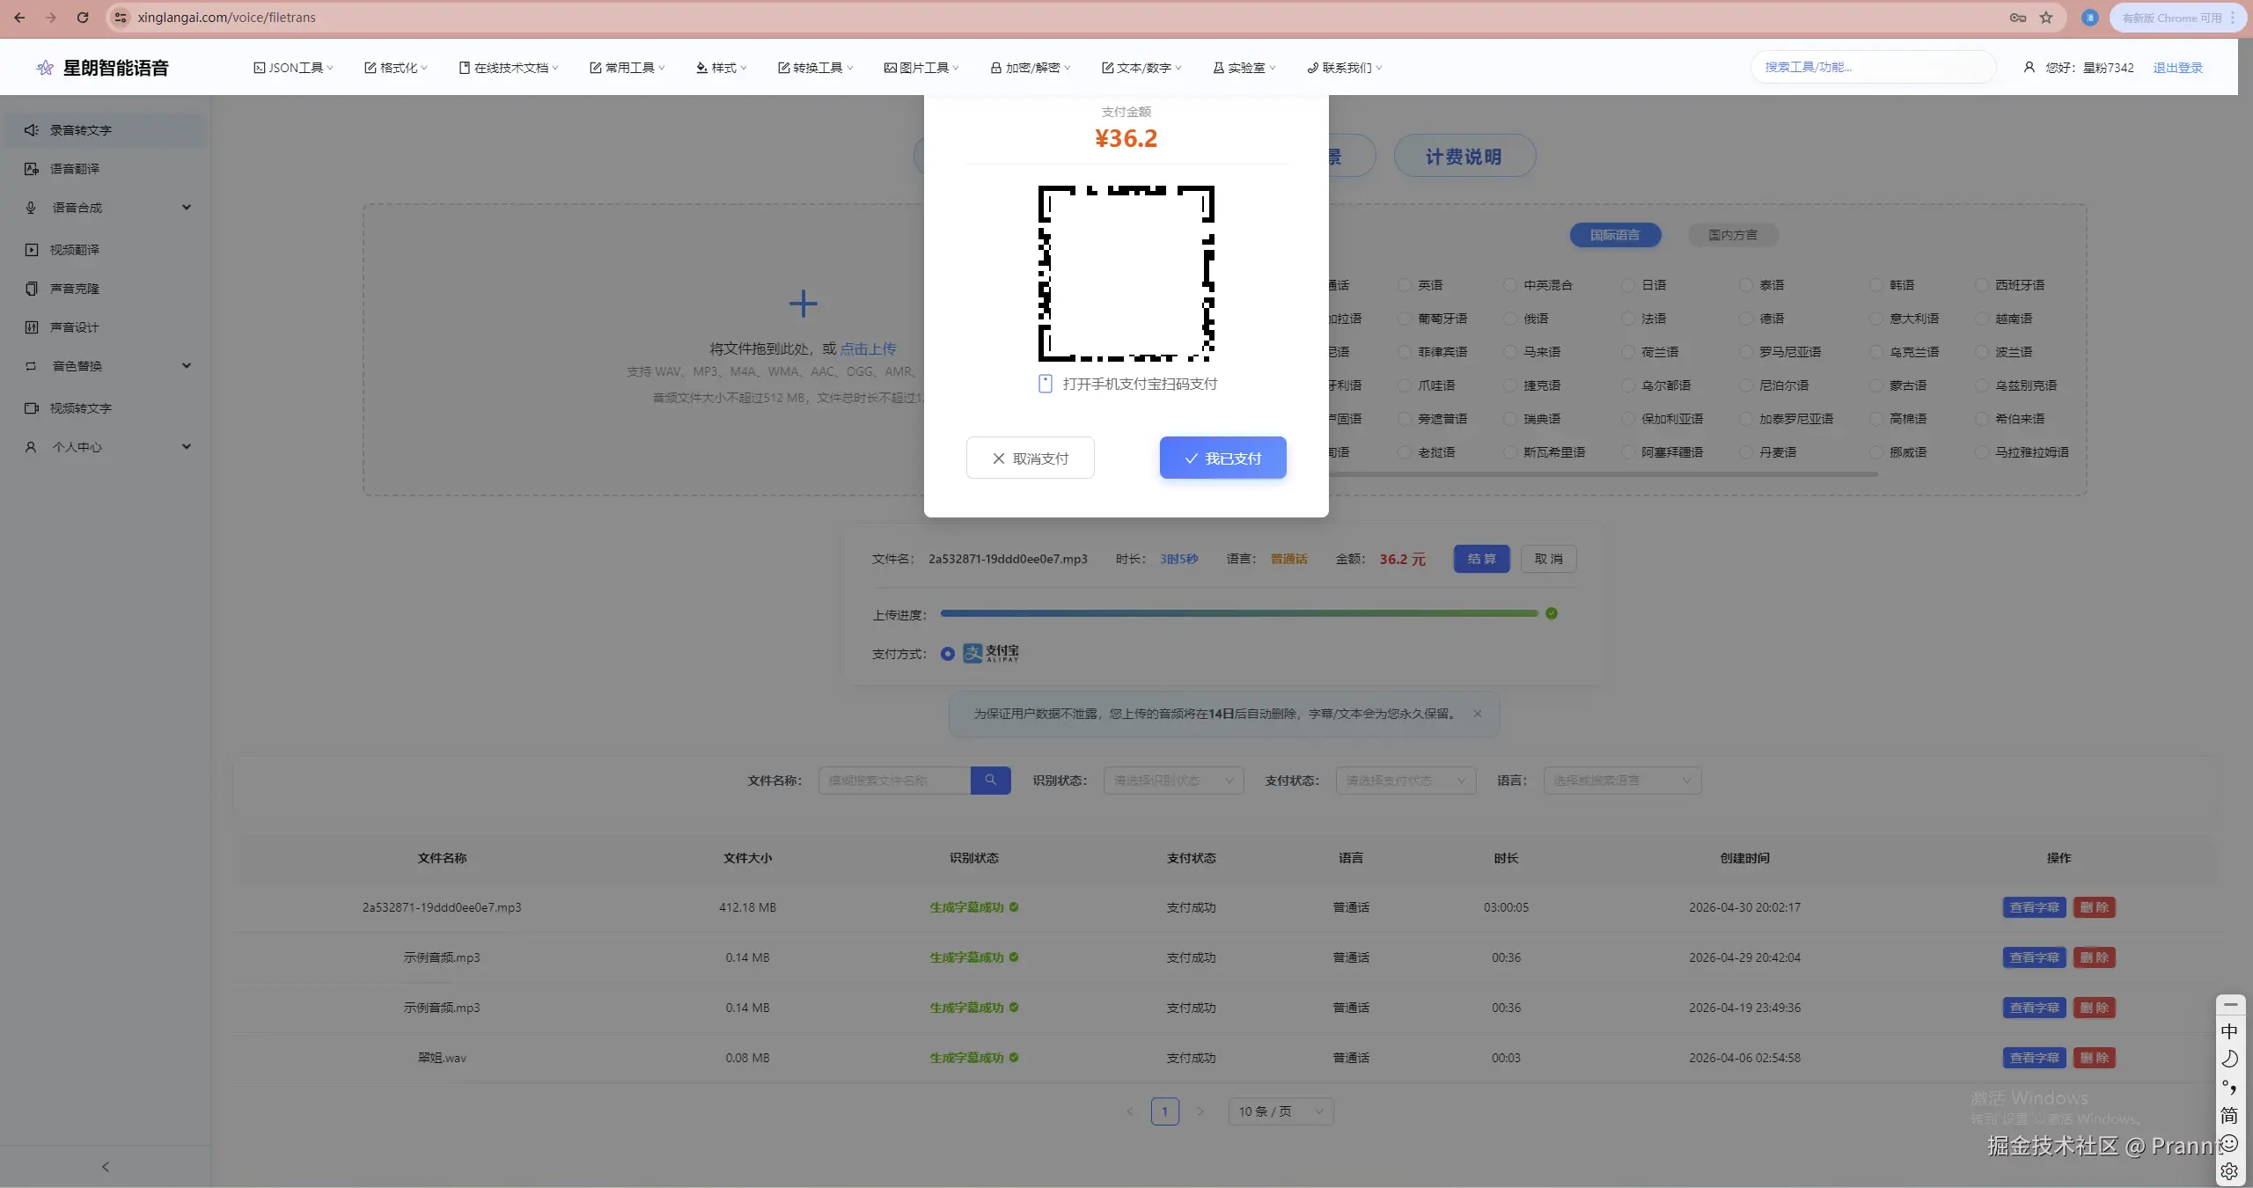Select the 日语 language radio button
The image size is (2253, 1188).
[1628, 285]
